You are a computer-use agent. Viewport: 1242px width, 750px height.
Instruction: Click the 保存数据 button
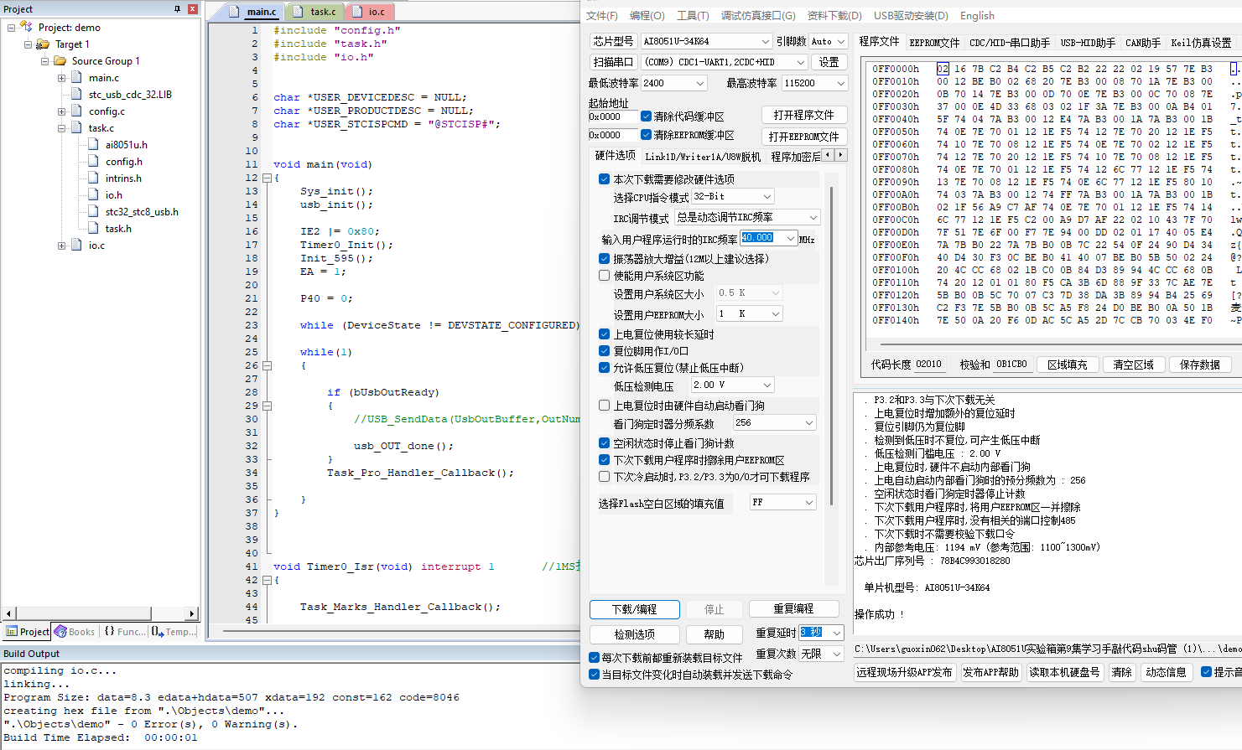pos(1199,365)
